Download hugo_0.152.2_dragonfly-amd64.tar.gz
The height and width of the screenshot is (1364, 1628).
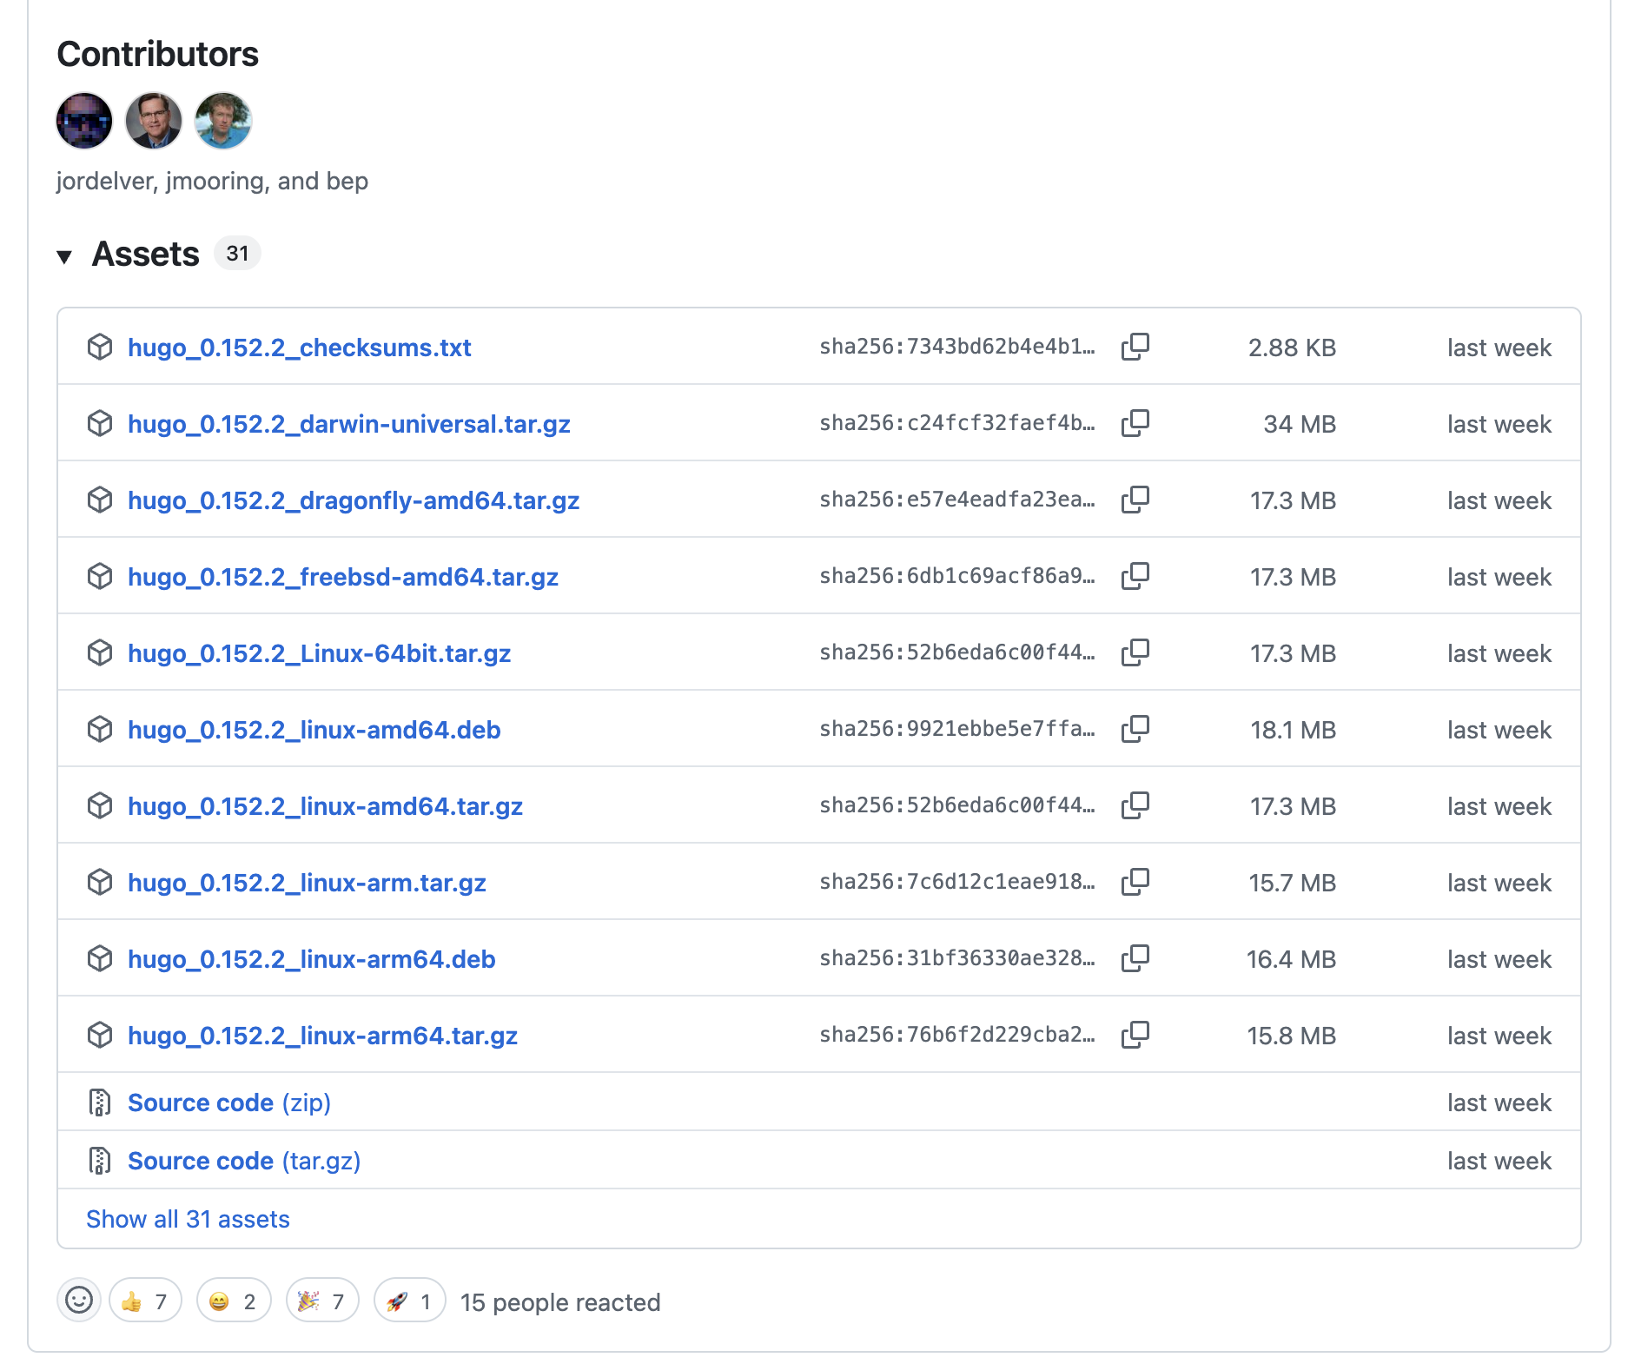pyautogui.click(x=354, y=500)
